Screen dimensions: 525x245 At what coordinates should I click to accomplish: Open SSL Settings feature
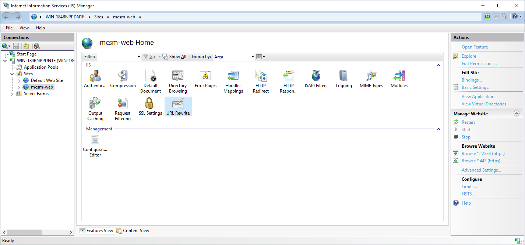click(150, 107)
